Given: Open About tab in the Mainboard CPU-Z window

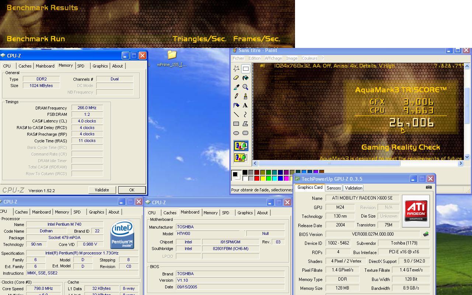Looking at the screenshot, I should [263, 213].
